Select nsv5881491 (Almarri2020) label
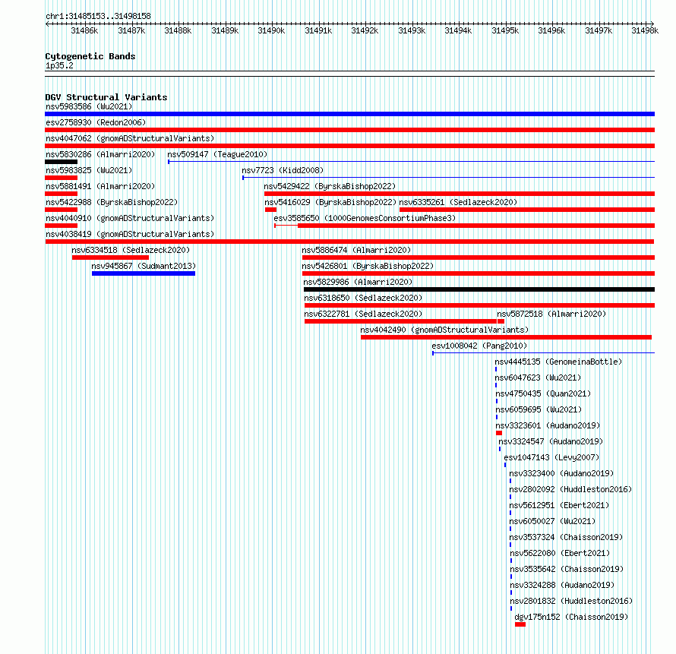Viewport: 676px width, 654px height. point(100,186)
